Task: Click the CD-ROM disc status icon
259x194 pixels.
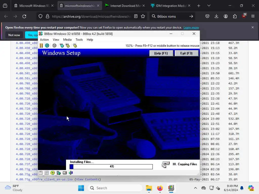Action: [x=53, y=173]
